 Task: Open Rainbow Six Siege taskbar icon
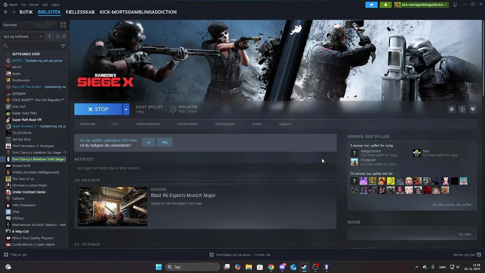pos(326,267)
